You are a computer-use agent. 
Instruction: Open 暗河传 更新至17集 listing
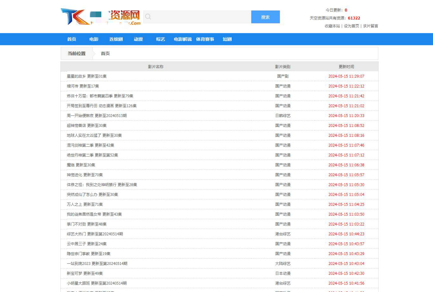(83, 86)
